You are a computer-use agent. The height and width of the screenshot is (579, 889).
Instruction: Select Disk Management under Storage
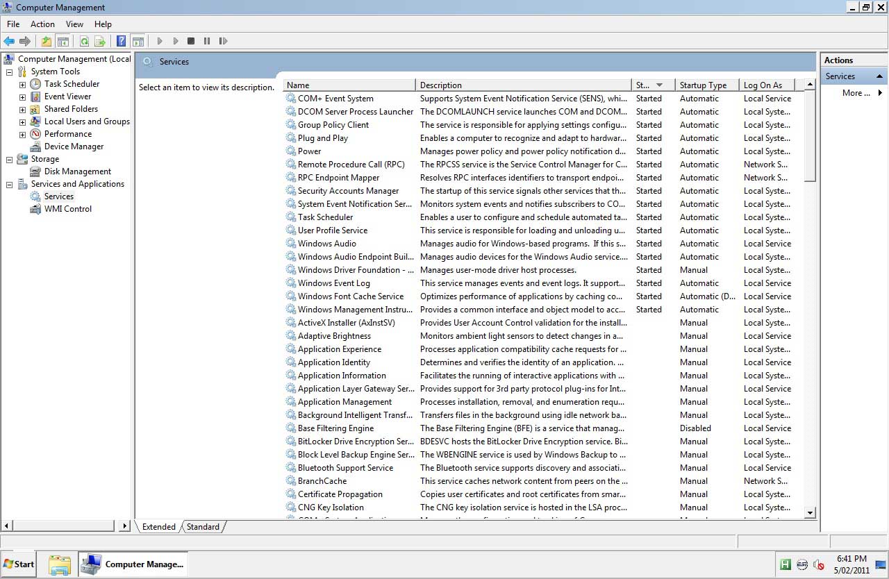click(78, 171)
